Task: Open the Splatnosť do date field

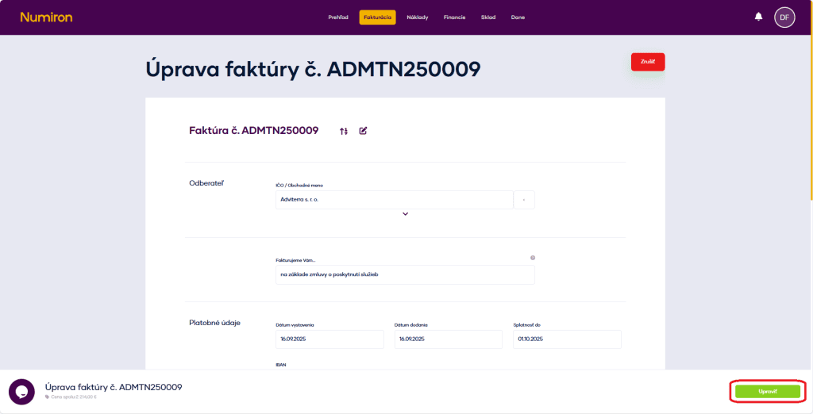Action: 567,339
